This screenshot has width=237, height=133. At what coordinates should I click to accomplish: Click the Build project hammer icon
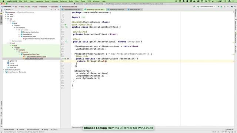point(194,7)
